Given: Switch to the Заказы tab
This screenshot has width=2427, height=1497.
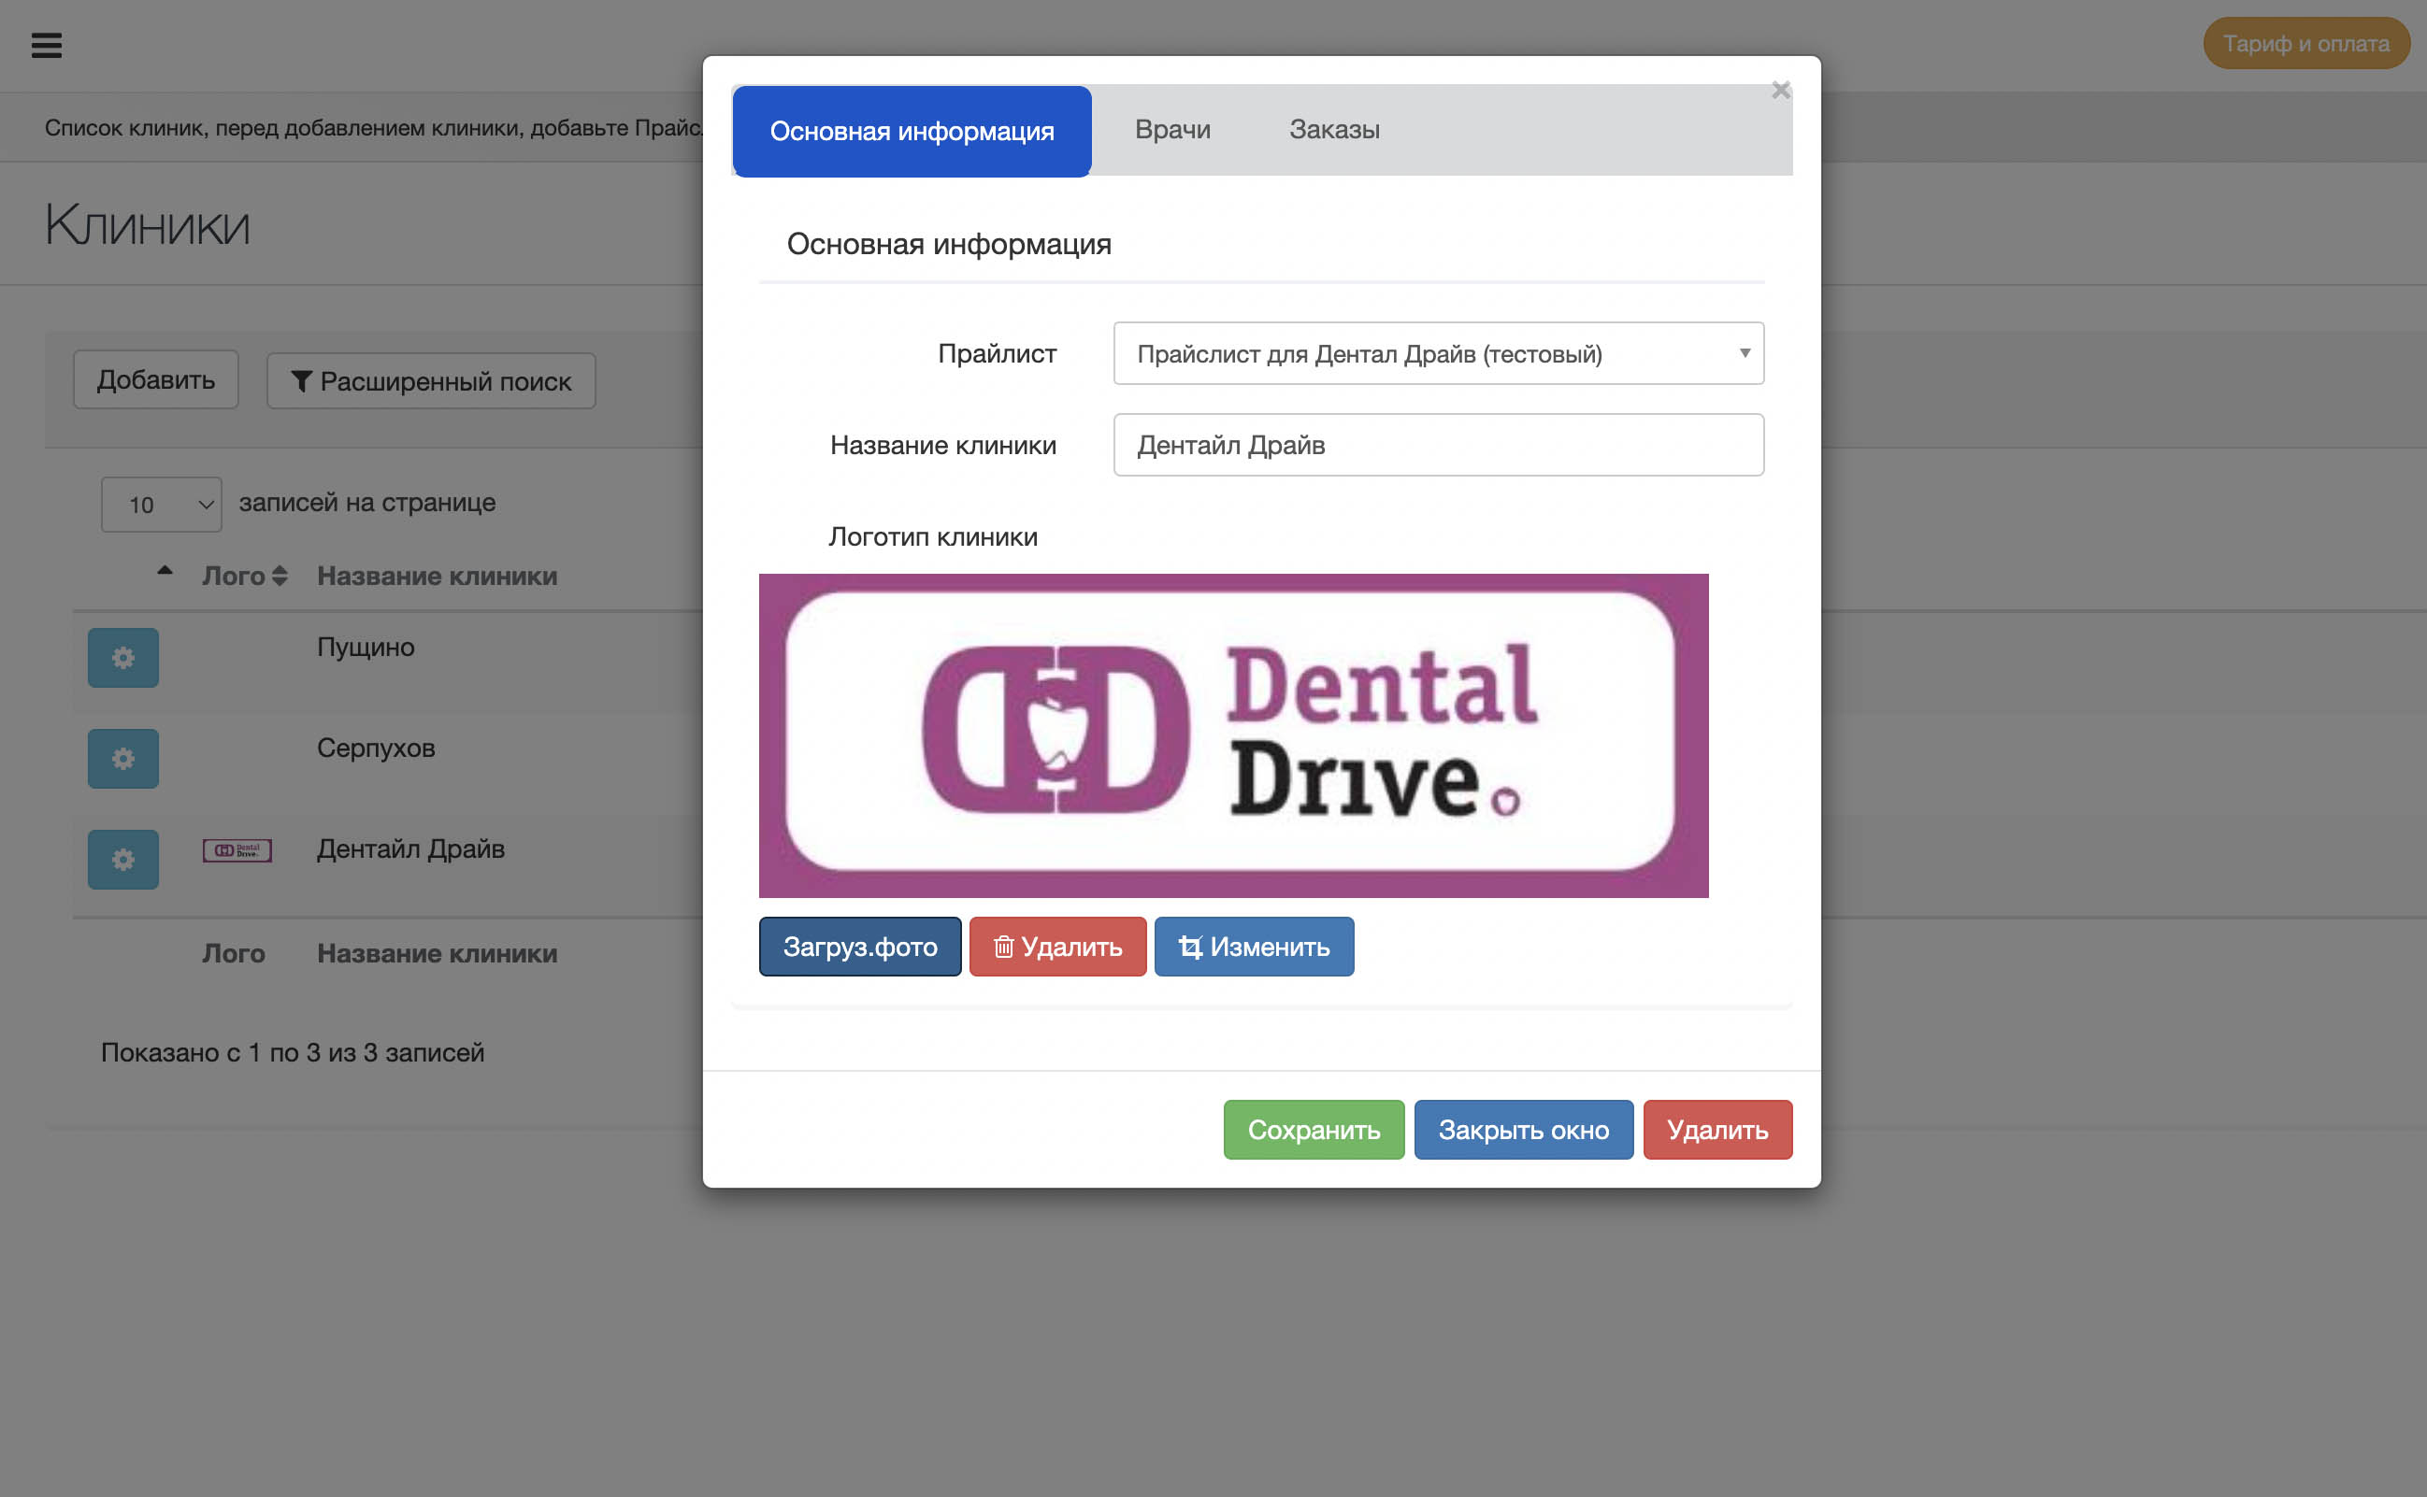Looking at the screenshot, I should (x=1333, y=130).
